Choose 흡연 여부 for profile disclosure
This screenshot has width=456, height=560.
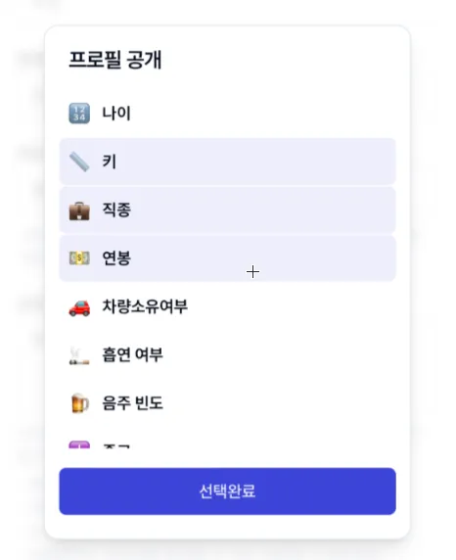click(227, 355)
